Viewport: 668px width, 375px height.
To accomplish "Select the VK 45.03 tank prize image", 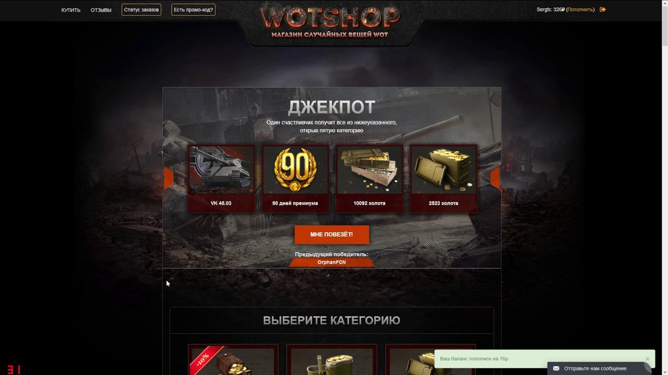I will pos(221,170).
